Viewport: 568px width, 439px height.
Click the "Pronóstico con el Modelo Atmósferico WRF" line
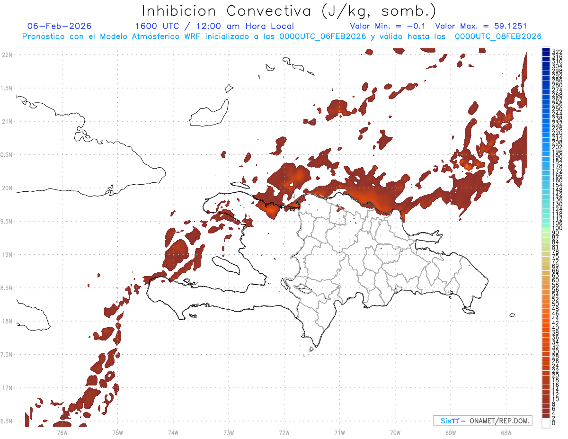282,36
